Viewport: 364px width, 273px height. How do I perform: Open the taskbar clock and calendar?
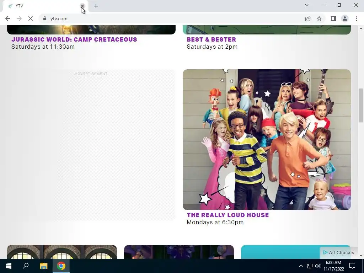pyautogui.click(x=333, y=266)
